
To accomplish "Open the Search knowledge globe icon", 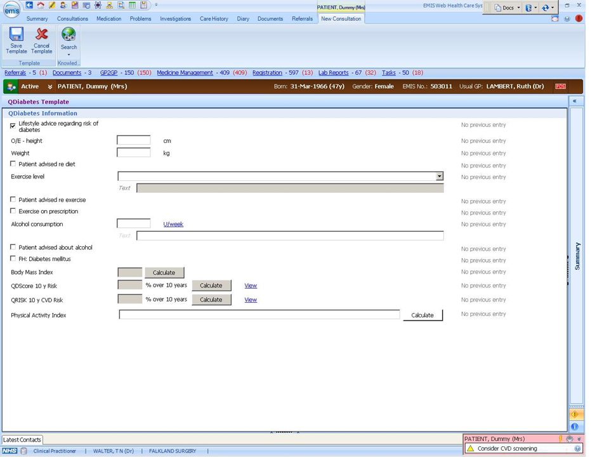I will 69,34.
